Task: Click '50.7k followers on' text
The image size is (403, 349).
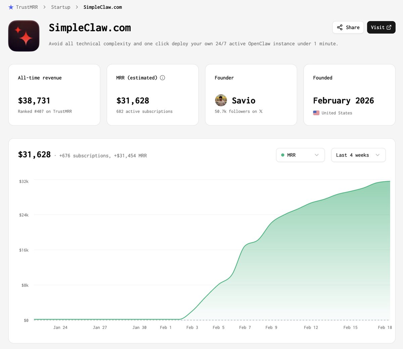Action: point(236,111)
